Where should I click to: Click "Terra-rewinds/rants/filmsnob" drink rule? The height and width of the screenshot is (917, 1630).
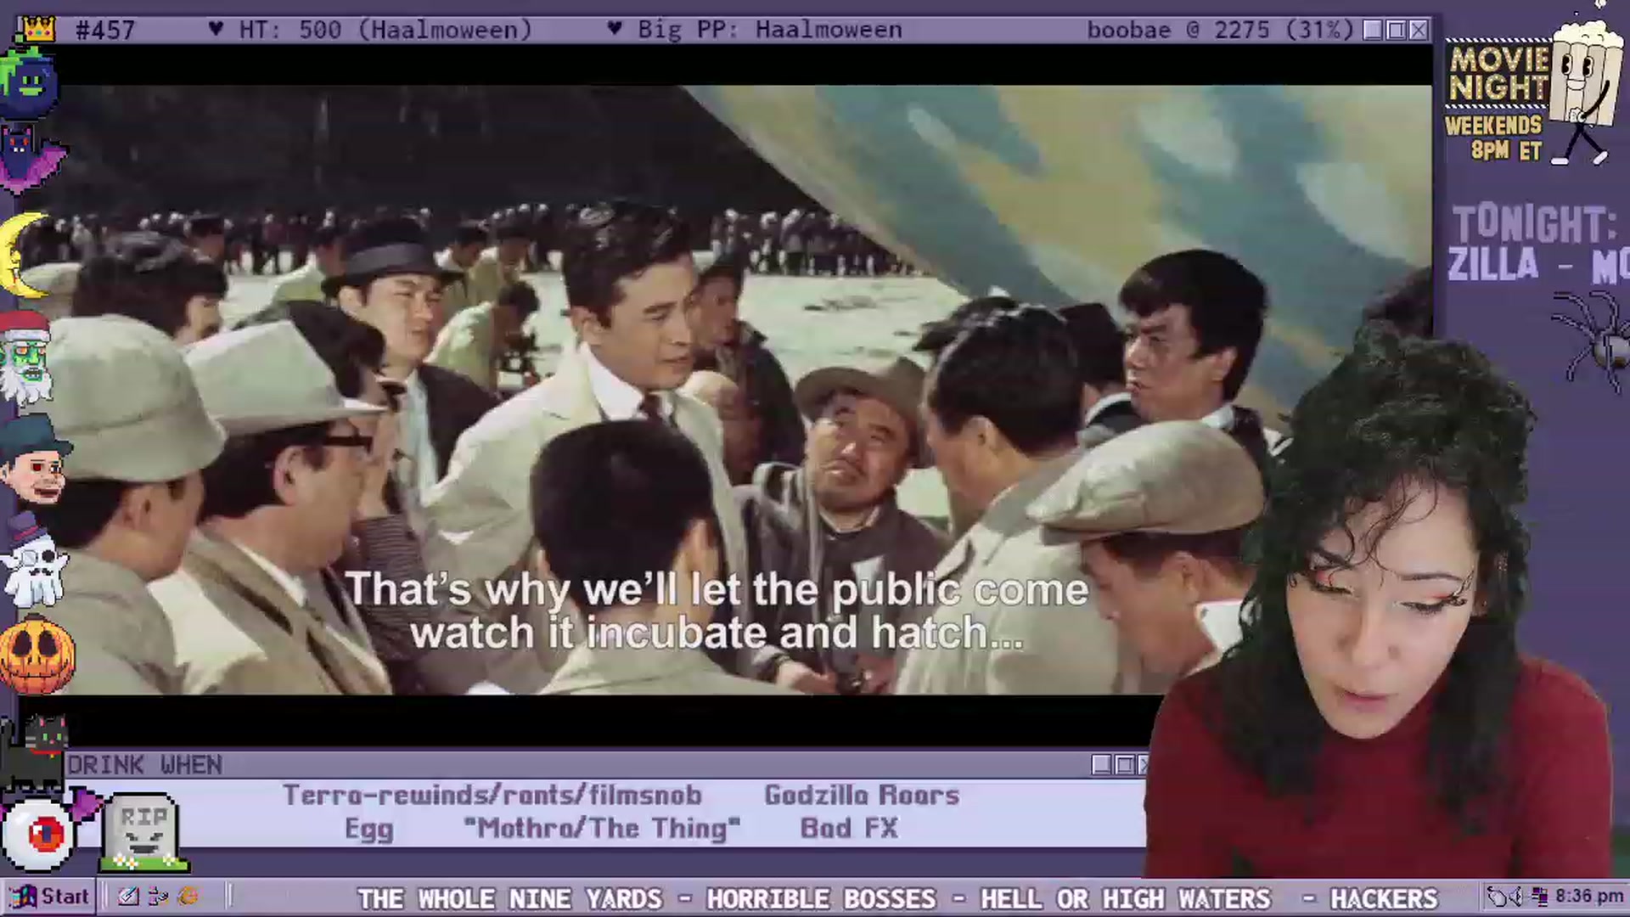[x=492, y=795]
